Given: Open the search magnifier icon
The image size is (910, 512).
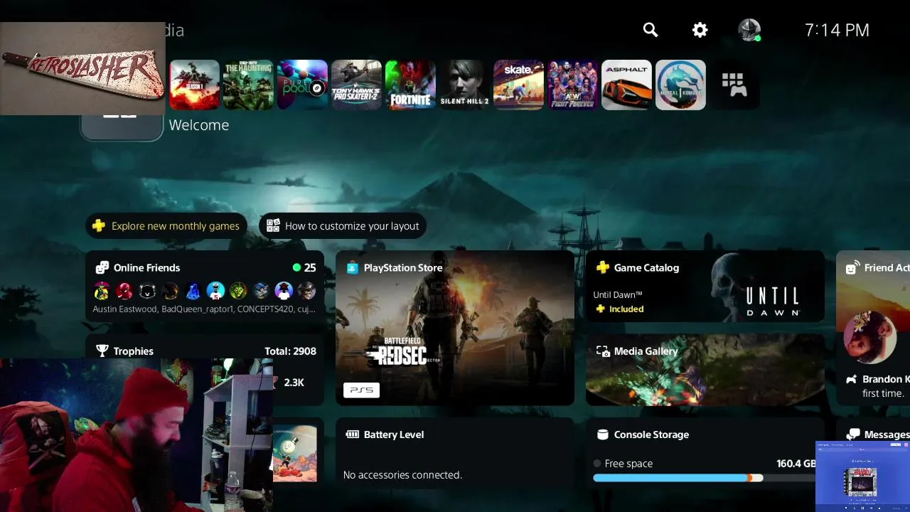Looking at the screenshot, I should [650, 30].
